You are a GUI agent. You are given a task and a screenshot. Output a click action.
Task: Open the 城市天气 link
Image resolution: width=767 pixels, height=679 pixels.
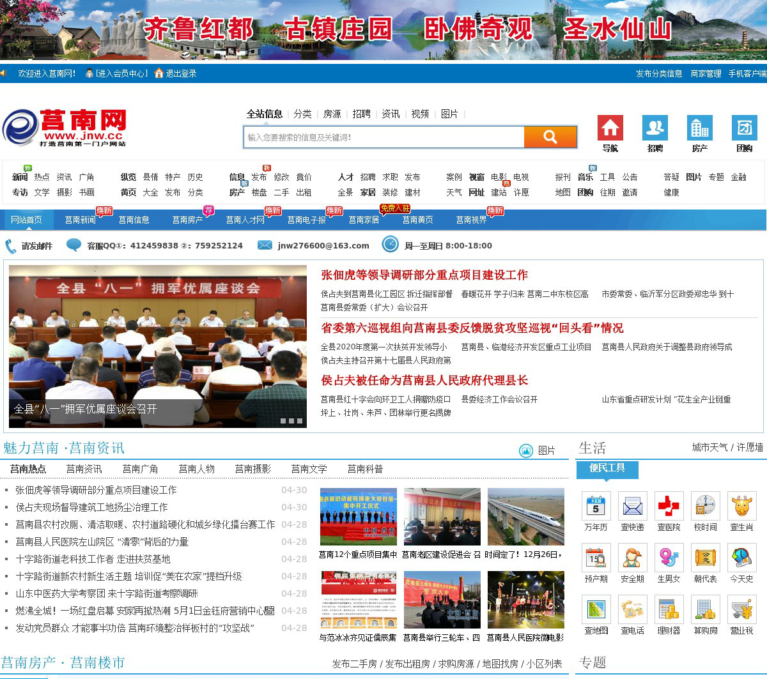(x=709, y=447)
